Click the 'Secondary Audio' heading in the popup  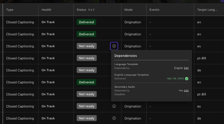click(x=124, y=87)
